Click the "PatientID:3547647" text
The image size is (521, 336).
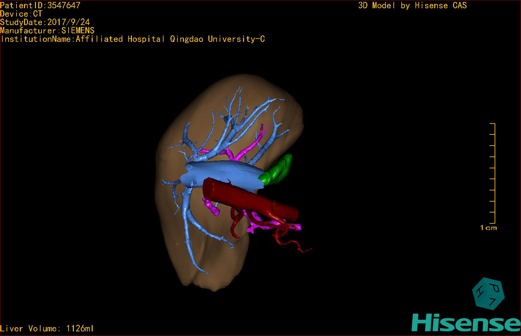tap(40, 5)
